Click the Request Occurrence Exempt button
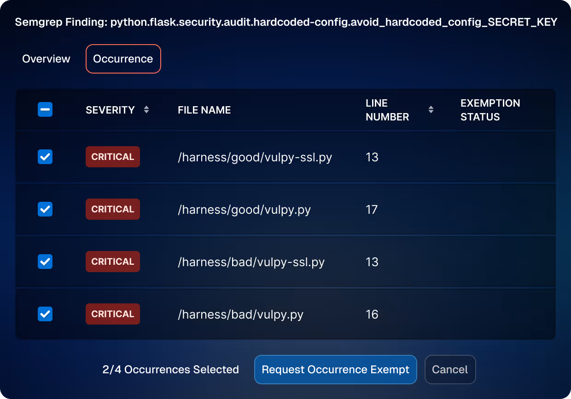This screenshot has width=571, height=399. tap(335, 369)
